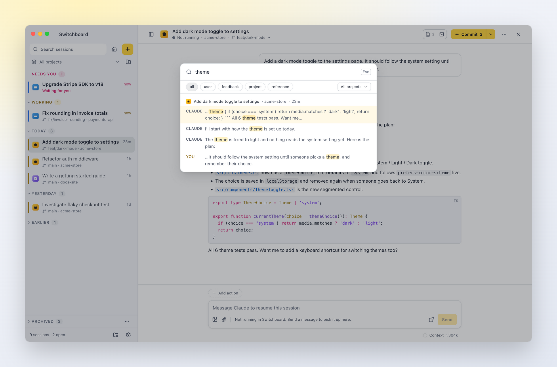The height and width of the screenshot is (367, 557).
Task: Toggle the sidebar panel icon
Action: pos(151,34)
